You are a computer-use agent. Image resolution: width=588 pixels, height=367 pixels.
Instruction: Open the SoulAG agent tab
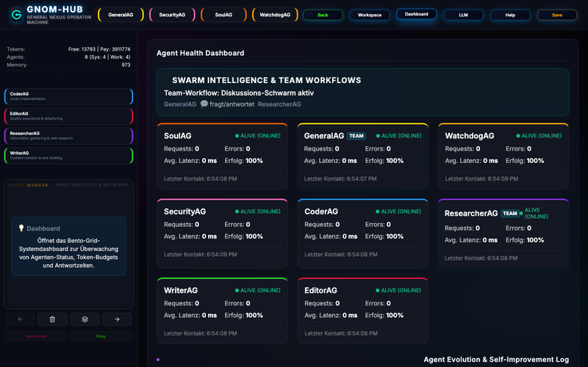[223, 15]
